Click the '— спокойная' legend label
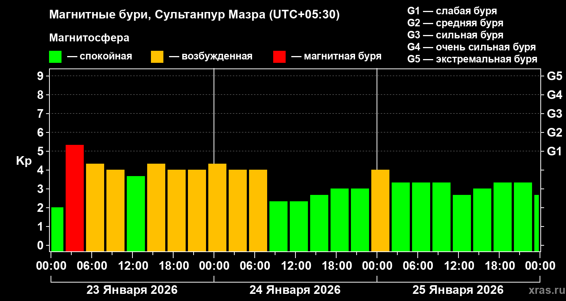The height and width of the screenshot is (301, 566). pyautogui.click(x=100, y=56)
